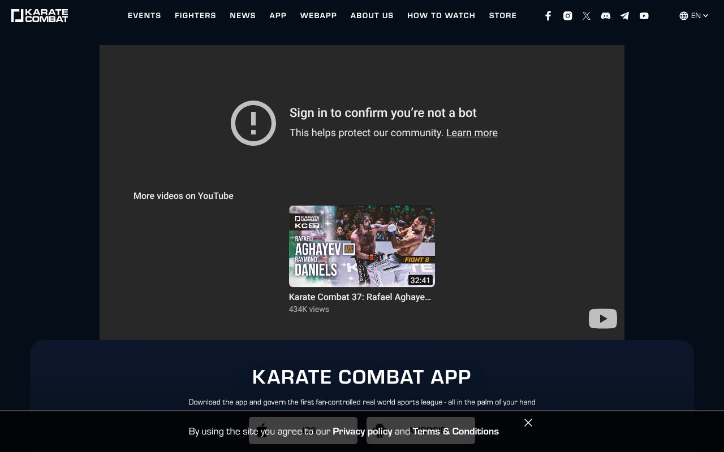The width and height of the screenshot is (724, 452).
Task: Open the YouTube channel icon
Action: click(644, 15)
